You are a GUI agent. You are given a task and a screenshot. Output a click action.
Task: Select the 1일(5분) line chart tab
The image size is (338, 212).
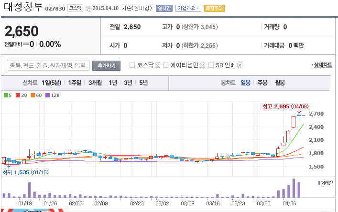tap(51, 83)
